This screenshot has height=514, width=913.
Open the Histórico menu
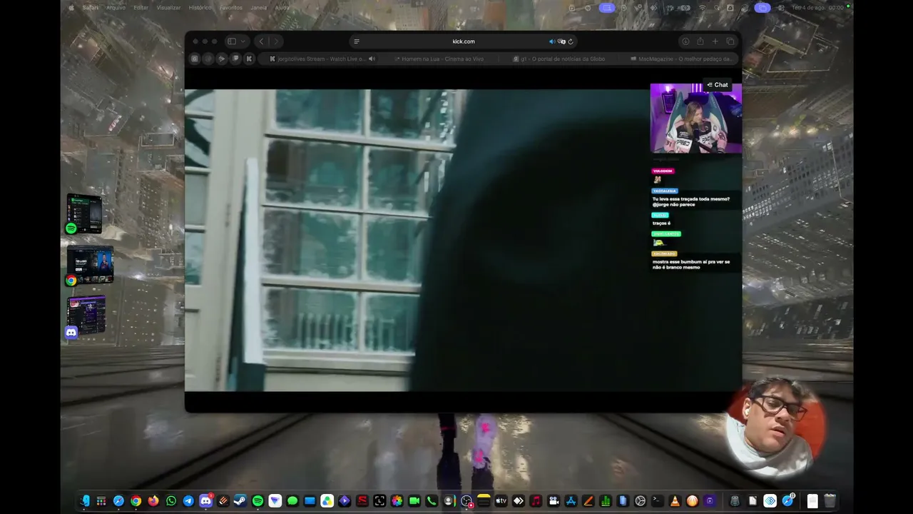pos(200,7)
